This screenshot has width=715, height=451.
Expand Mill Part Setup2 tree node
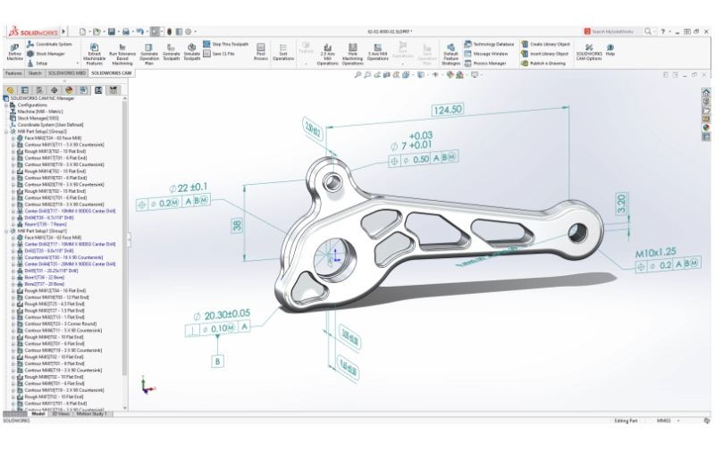[x=5, y=131]
